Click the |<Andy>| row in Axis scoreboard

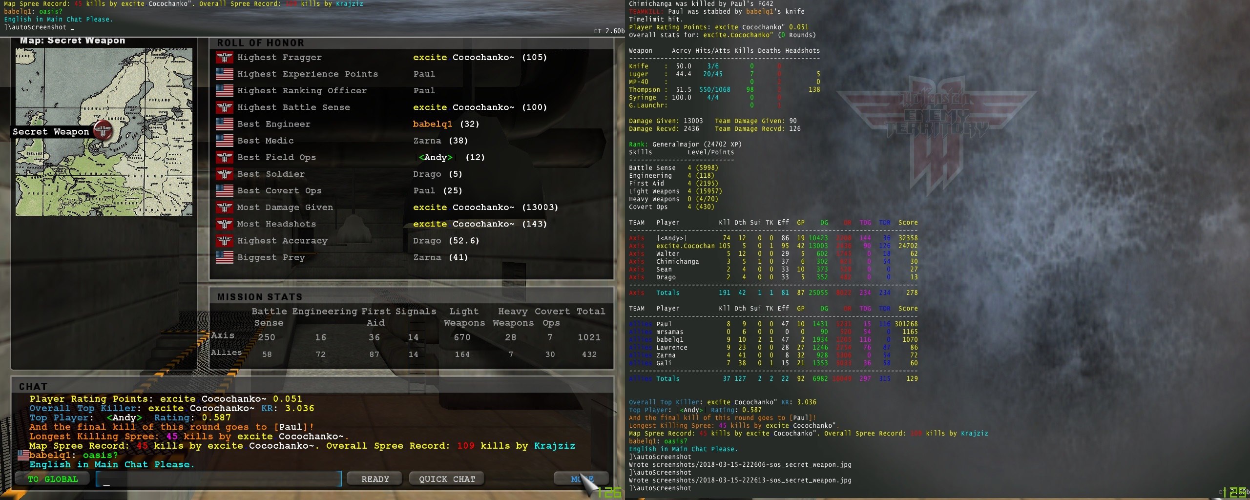coord(773,238)
